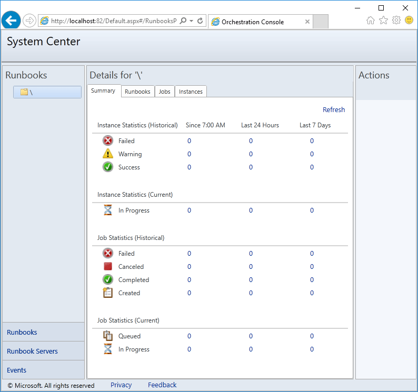Click Job Created count for Last 24 Hours
The width and height of the screenshot is (418, 392).
coord(251,293)
